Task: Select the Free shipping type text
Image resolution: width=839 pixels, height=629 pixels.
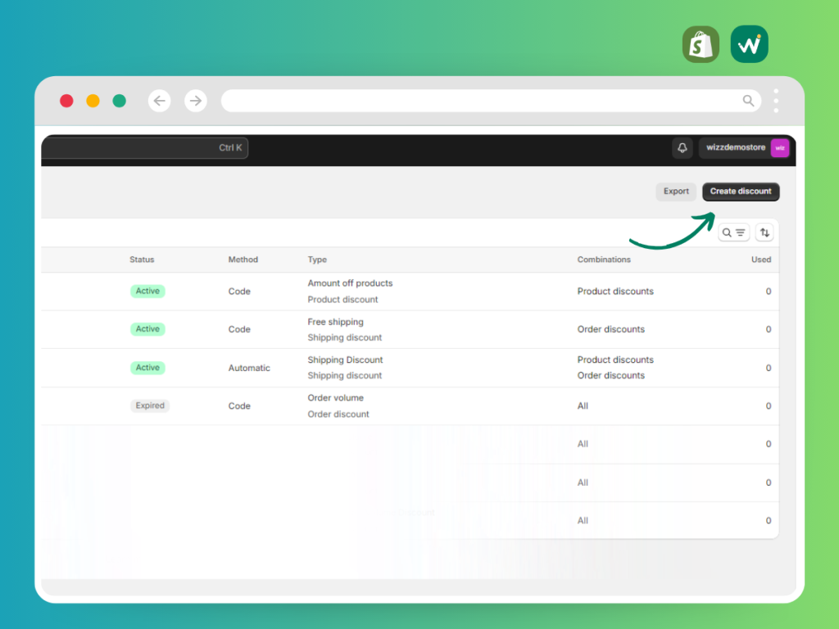Action: (x=335, y=321)
